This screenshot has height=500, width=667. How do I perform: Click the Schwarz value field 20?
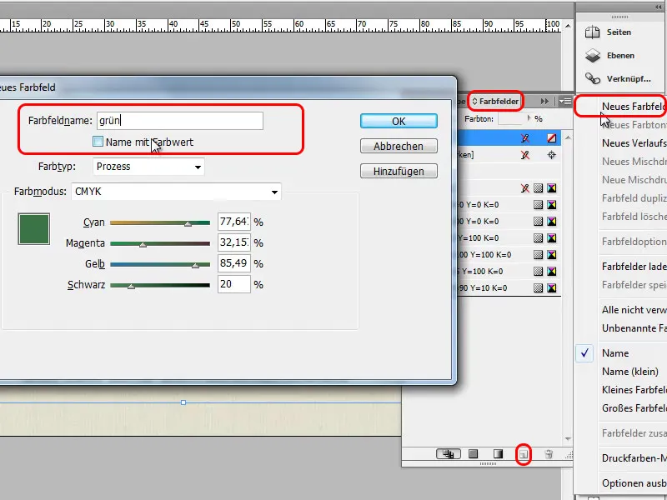point(234,284)
